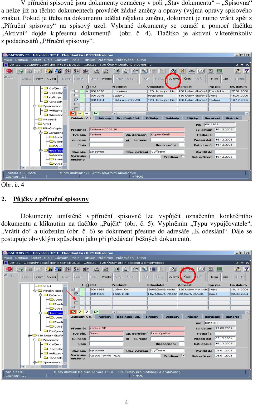This screenshot has width=253, height=405.
Task: Collapse Příruční spisovna node in Uzel:23 tree
Action: 35,128
